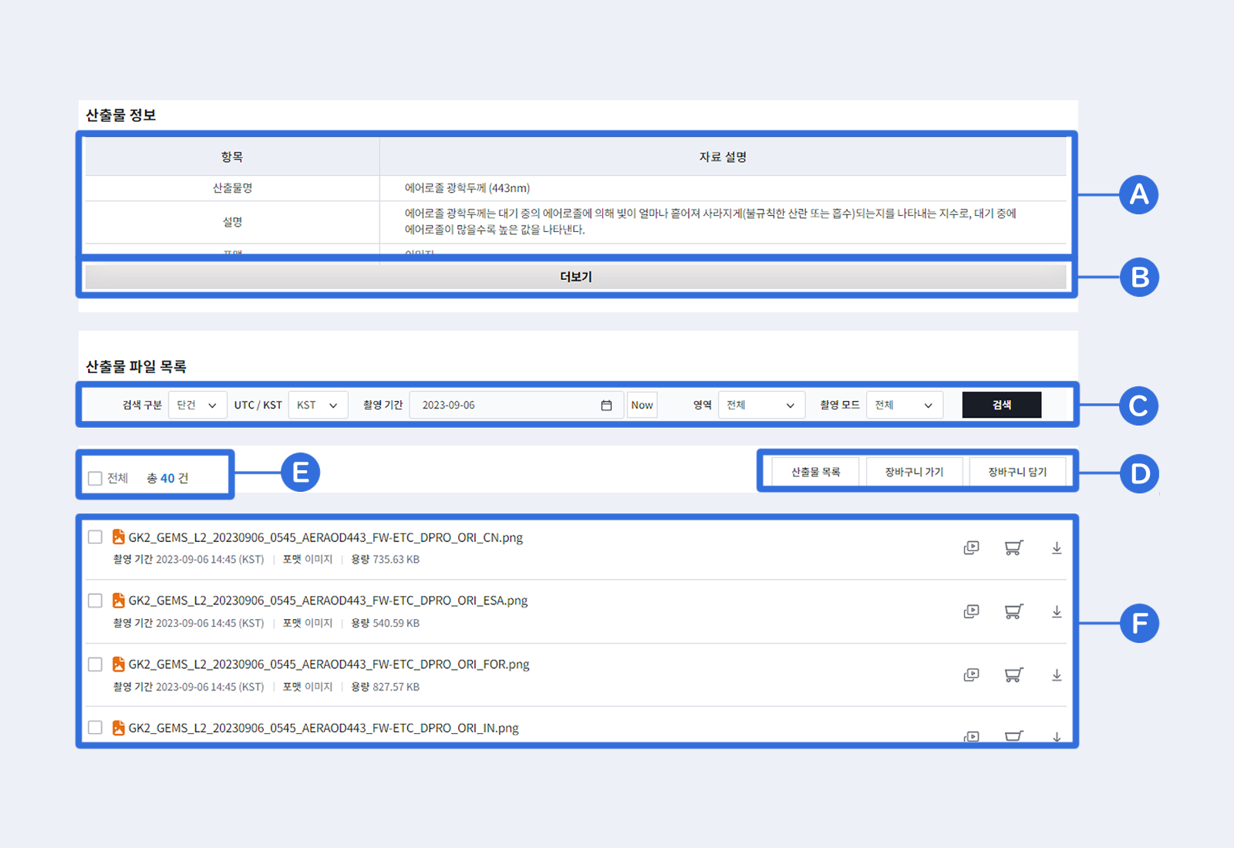Select the checkbox for FOR.png file
Screen dimensions: 1234x848
coord(95,664)
